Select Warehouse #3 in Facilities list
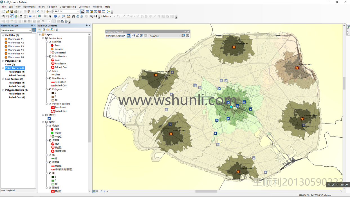The width and height of the screenshot is (350, 197). click(16, 46)
